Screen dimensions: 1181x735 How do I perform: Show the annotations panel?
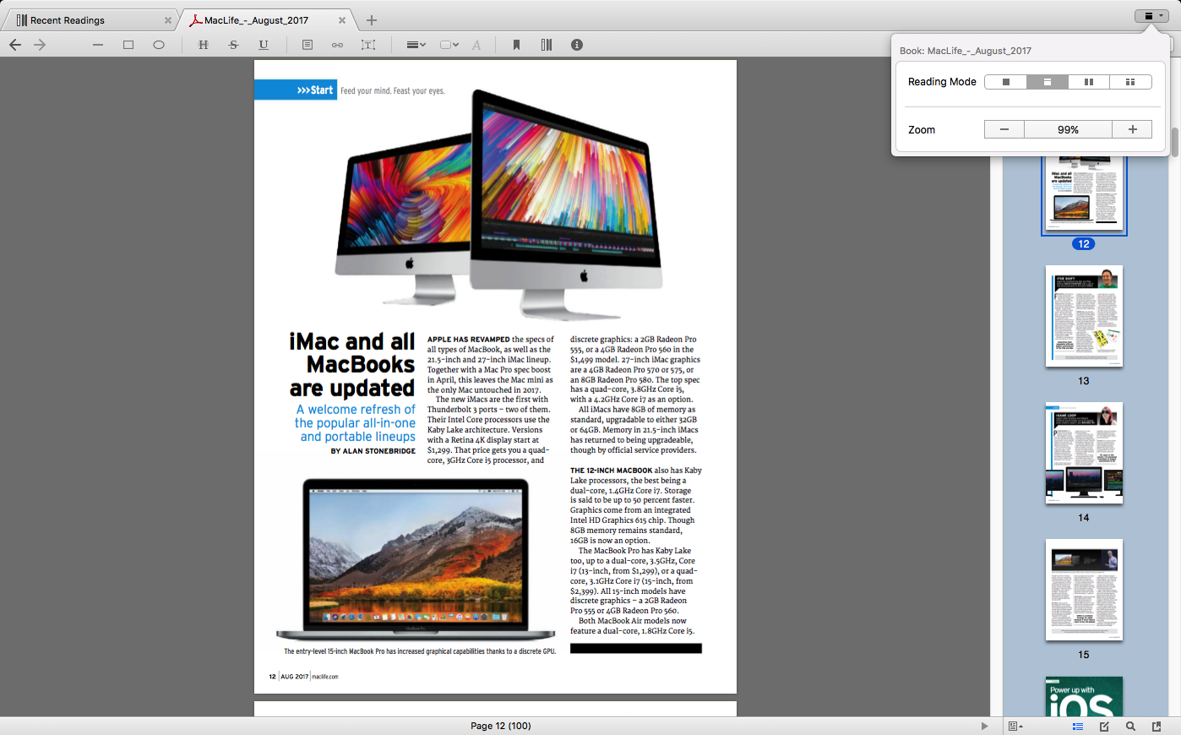point(1104,726)
